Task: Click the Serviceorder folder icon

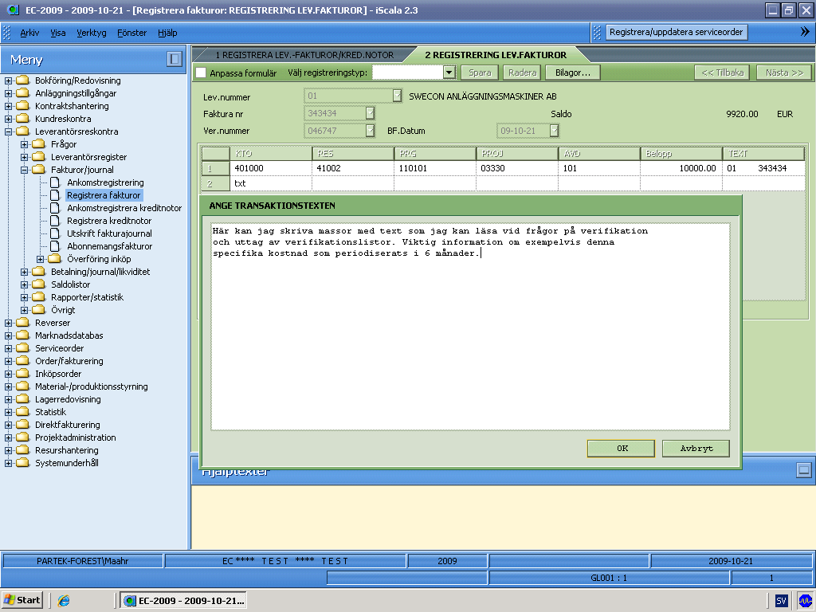Action: (22, 348)
